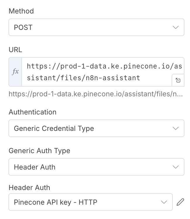The image size is (190, 219).
Task: Open the POST method dropdown
Action: click(x=96, y=28)
